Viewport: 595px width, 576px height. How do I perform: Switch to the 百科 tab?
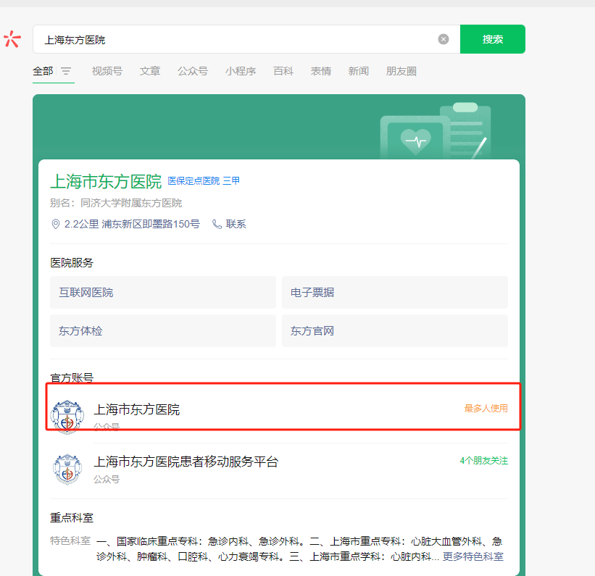(x=283, y=71)
